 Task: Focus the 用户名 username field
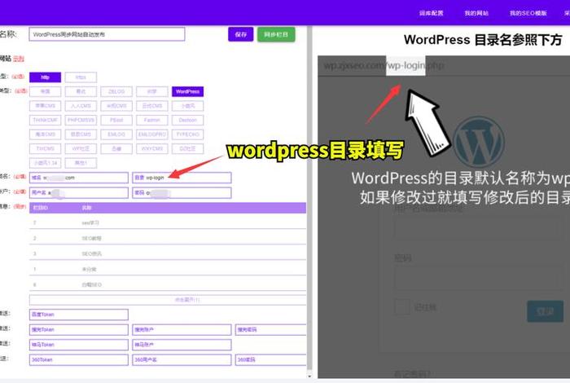79,193
